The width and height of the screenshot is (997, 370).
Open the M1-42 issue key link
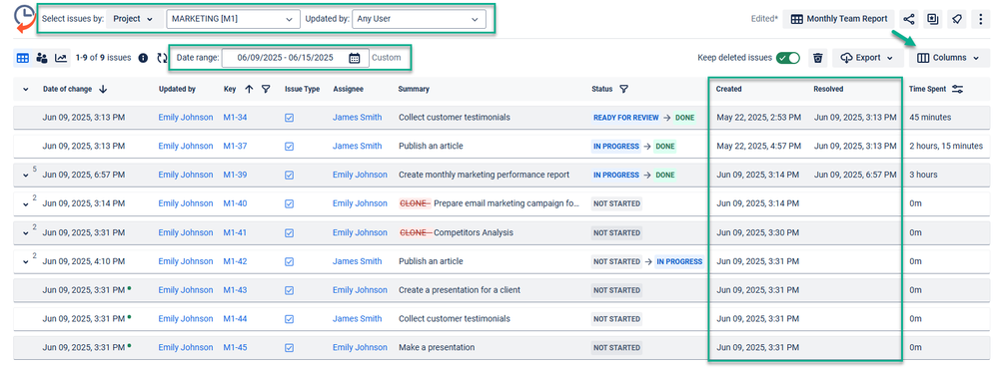(235, 261)
